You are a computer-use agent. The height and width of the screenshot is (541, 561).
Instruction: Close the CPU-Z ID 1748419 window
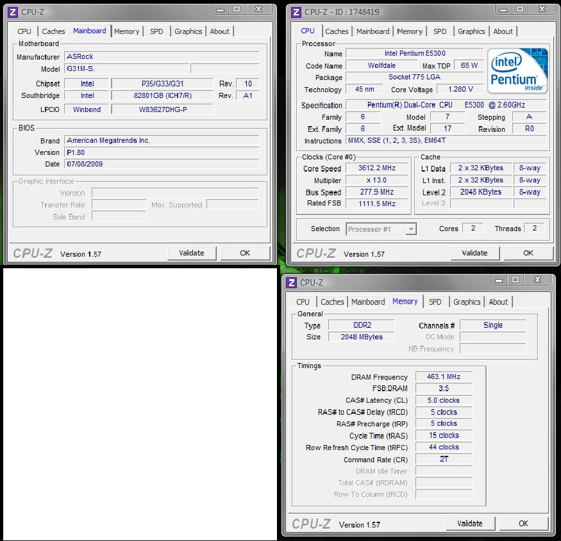tap(542, 10)
